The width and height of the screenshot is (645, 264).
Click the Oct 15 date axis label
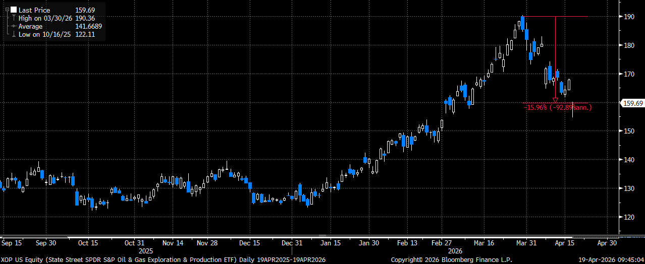pyautogui.click(x=88, y=242)
